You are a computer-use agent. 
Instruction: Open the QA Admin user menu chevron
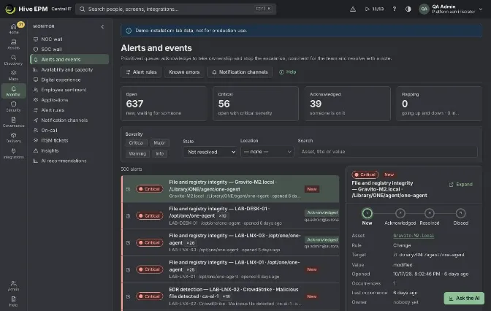tap(481, 9)
